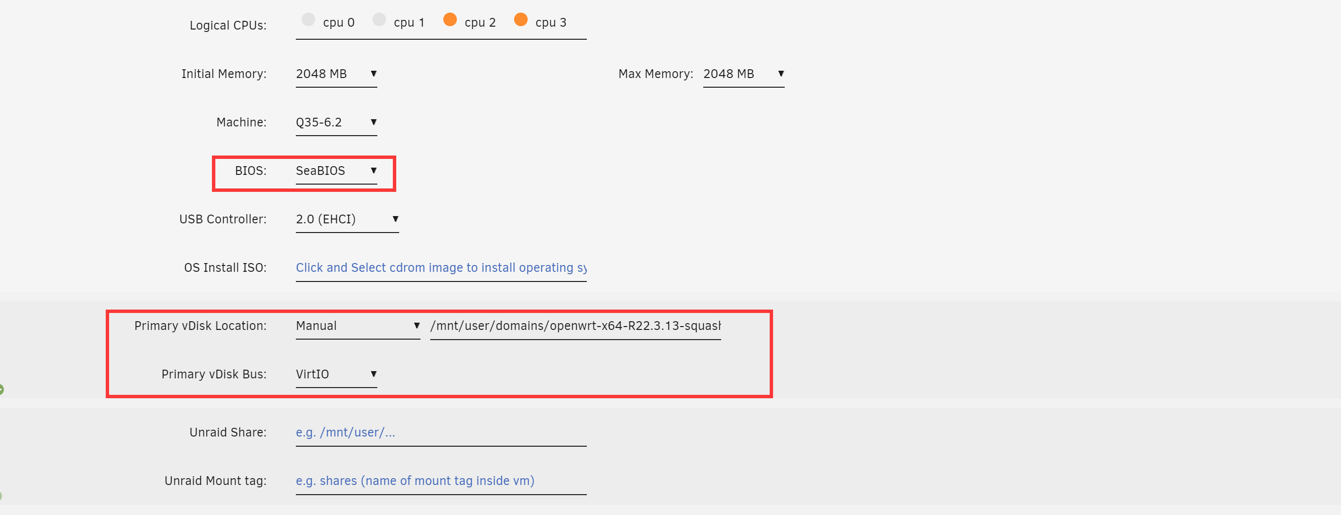
Task: Click the Primary vDisk Location label
Action: point(200,326)
